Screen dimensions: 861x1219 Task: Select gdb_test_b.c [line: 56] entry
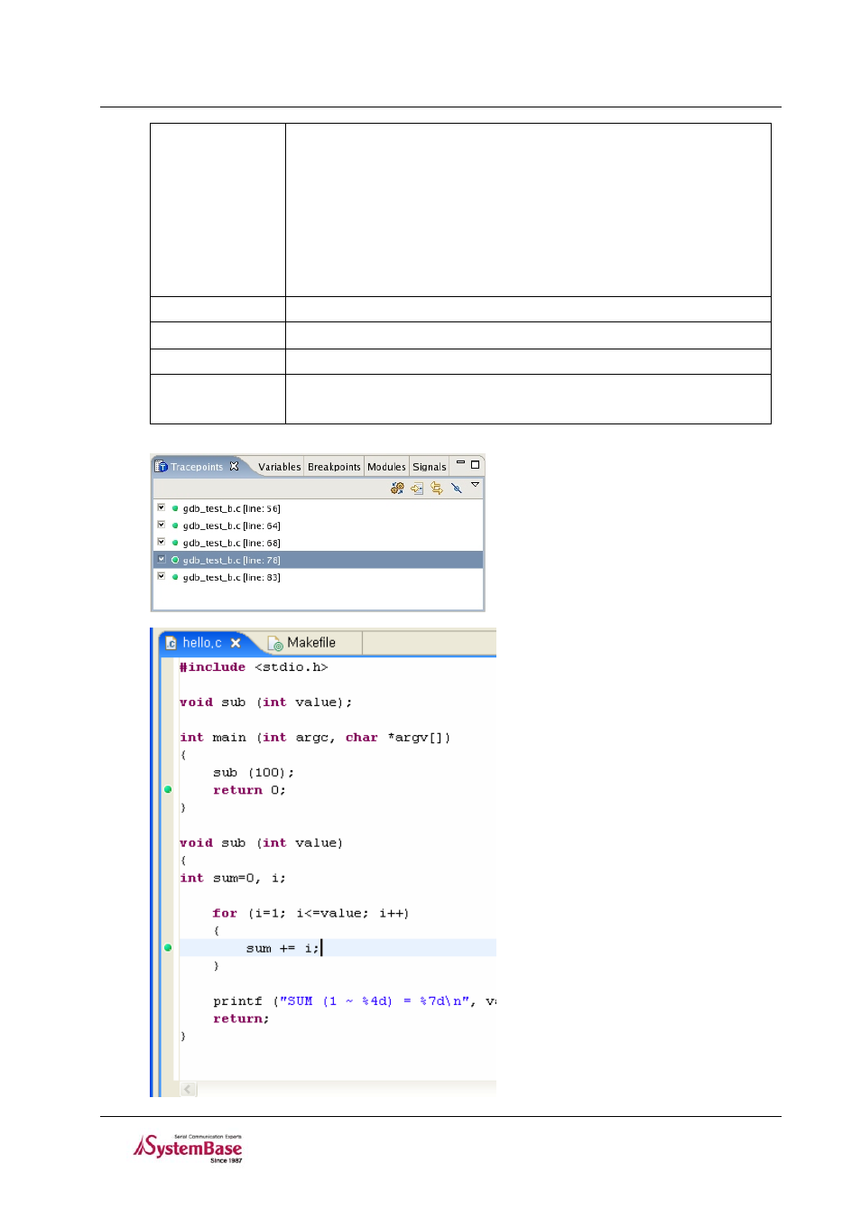(232, 508)
